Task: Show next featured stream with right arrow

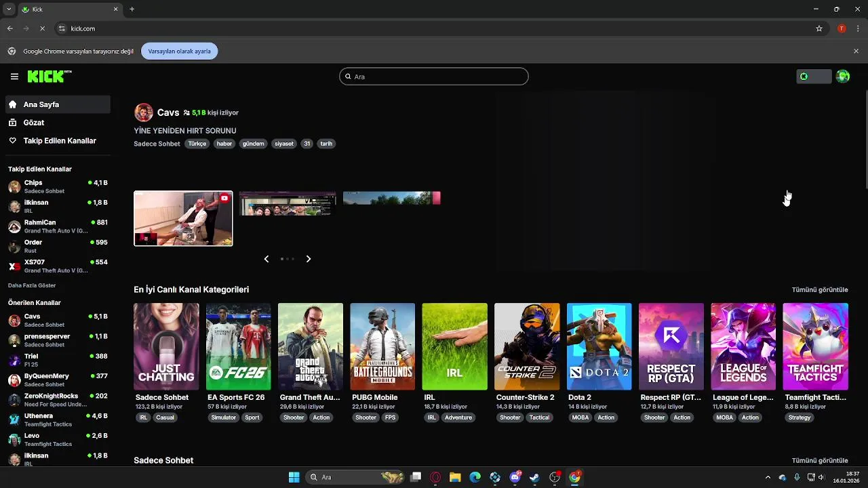Action: [309, 259]
